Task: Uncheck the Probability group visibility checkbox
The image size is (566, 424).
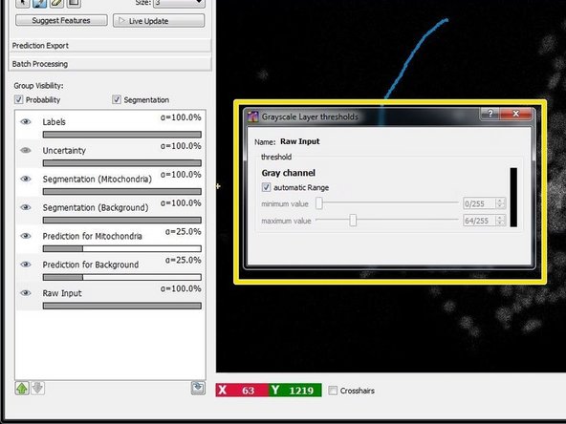Action: pos(19,99)
